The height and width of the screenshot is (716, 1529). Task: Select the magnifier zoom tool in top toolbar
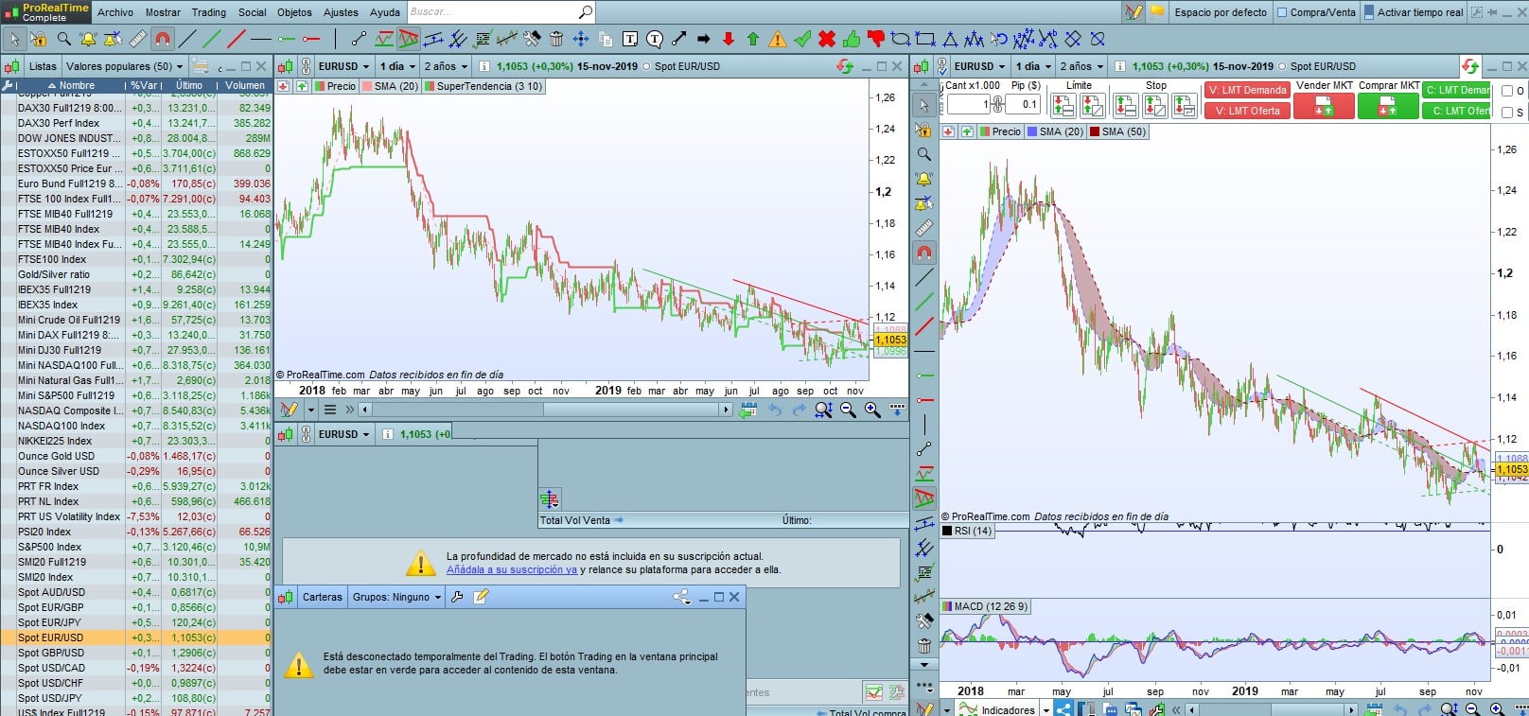tap(63, 39)
